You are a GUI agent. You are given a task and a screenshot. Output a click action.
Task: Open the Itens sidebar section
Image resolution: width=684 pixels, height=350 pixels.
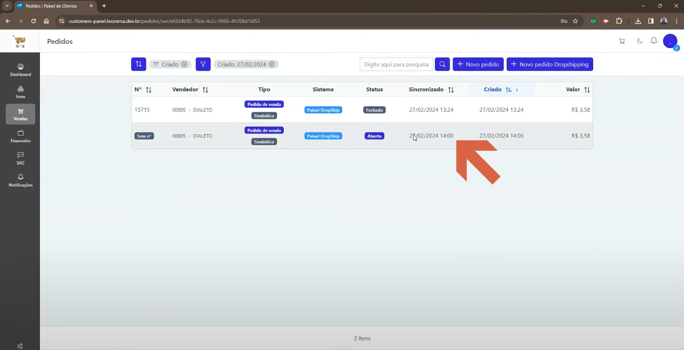[x=20, y=92]
